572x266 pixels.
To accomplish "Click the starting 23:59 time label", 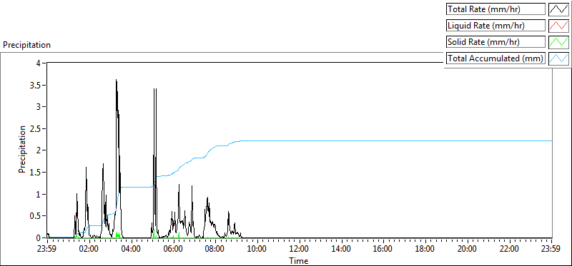I will tap(47, 249).
